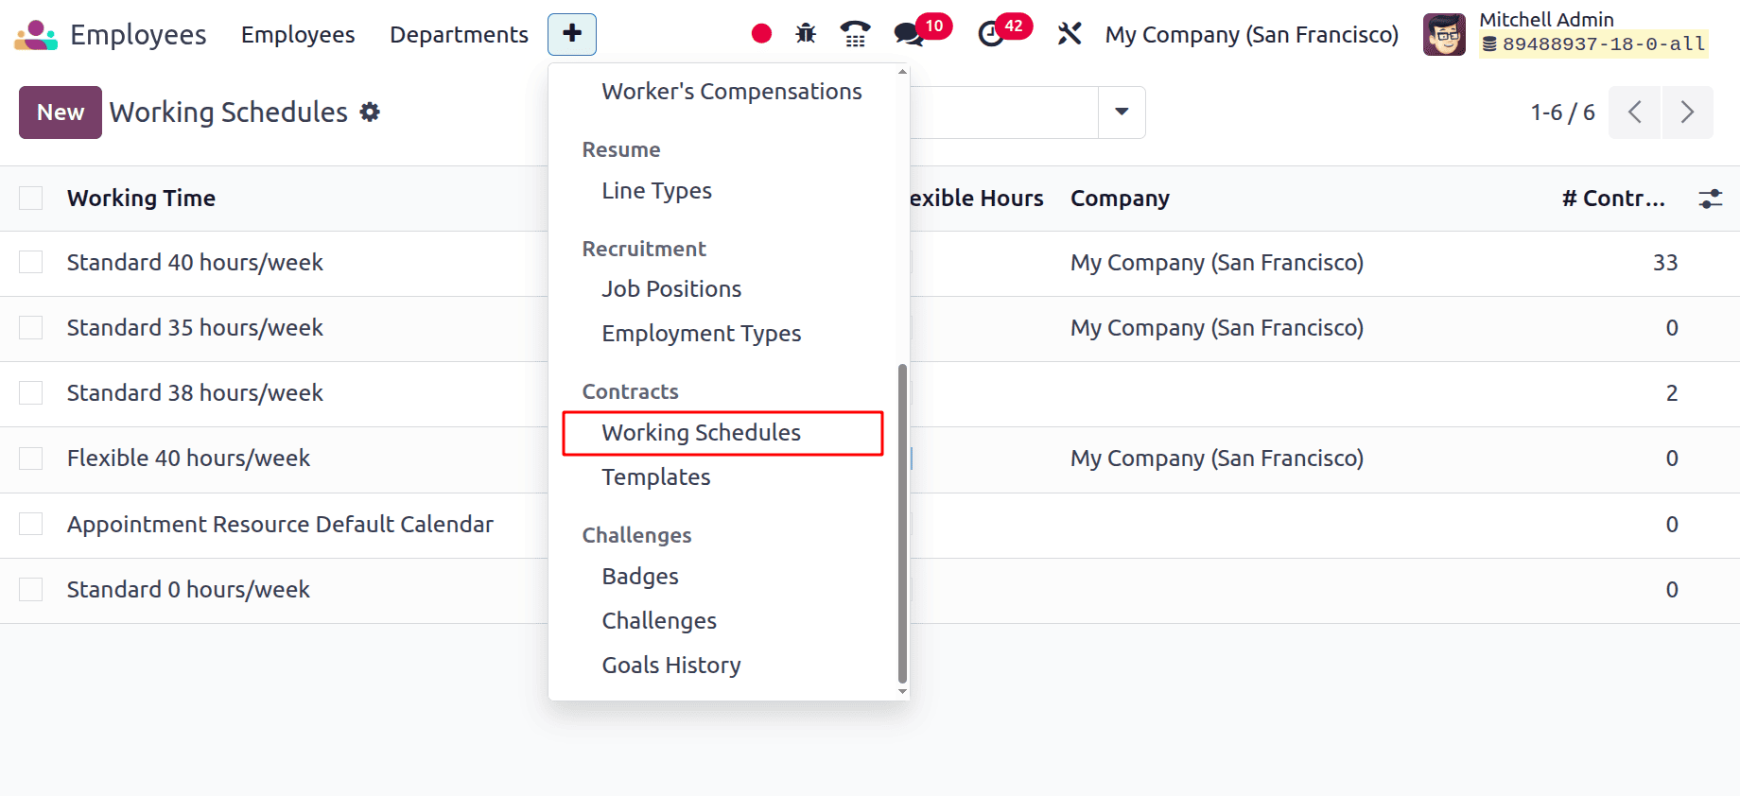Image resolution: width=1740 pixels, height=796 pixels.
Task: Click the dropdown menu's vertical scrollbar
Action: tap(902, 522)
